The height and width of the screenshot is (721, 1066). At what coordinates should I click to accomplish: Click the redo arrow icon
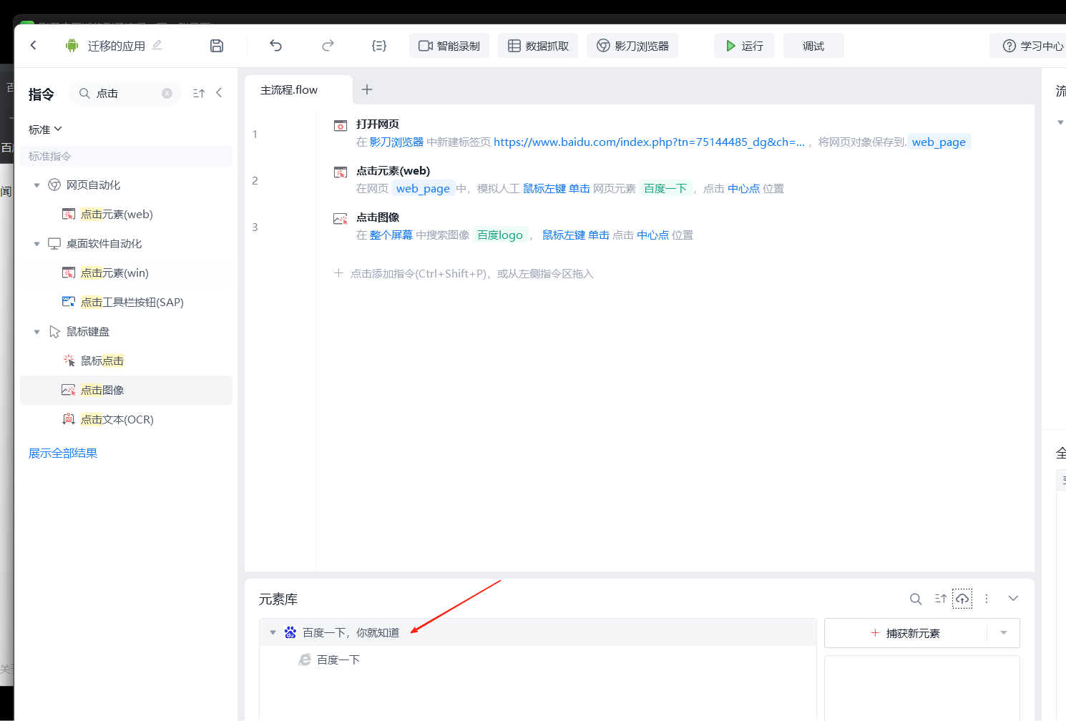pyautogui.click(x=328, y=46)
